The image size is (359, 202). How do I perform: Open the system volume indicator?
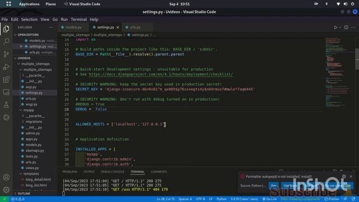346,4
